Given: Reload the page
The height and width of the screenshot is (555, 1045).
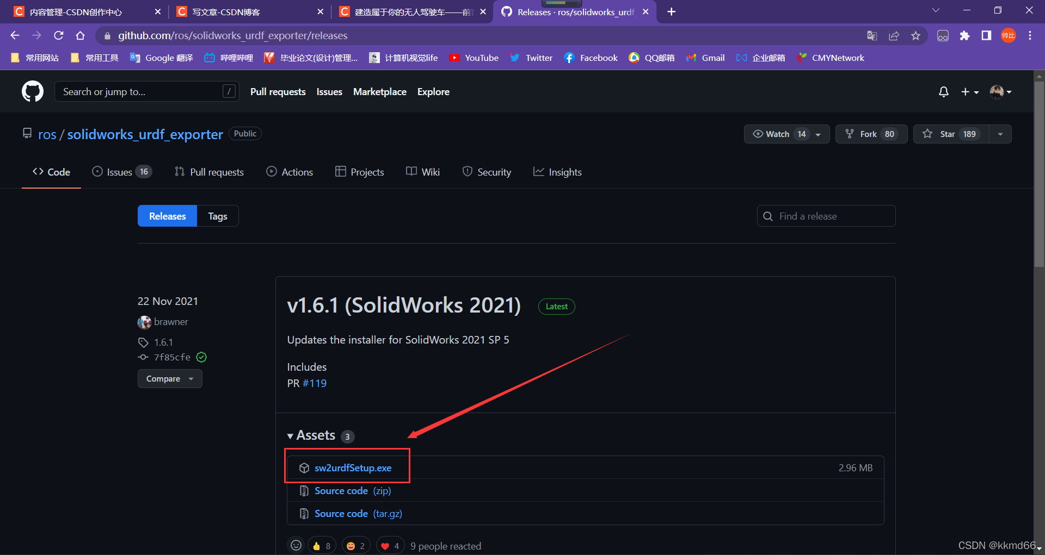Looking at the screenshot, I should (58, 35).
